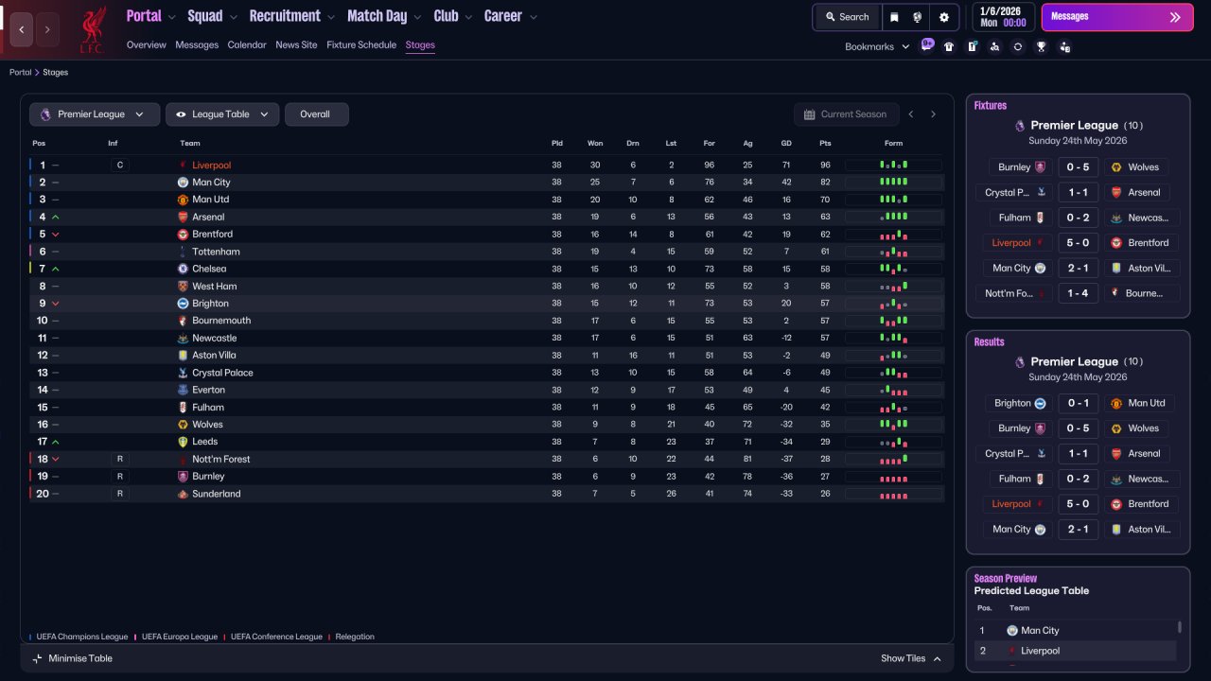Open settings gear icon
The width and height of the screenshot is (1211, 681).
click(x=944, y=17)
